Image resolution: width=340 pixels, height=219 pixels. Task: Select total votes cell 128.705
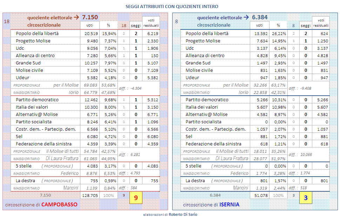[90, 196]
